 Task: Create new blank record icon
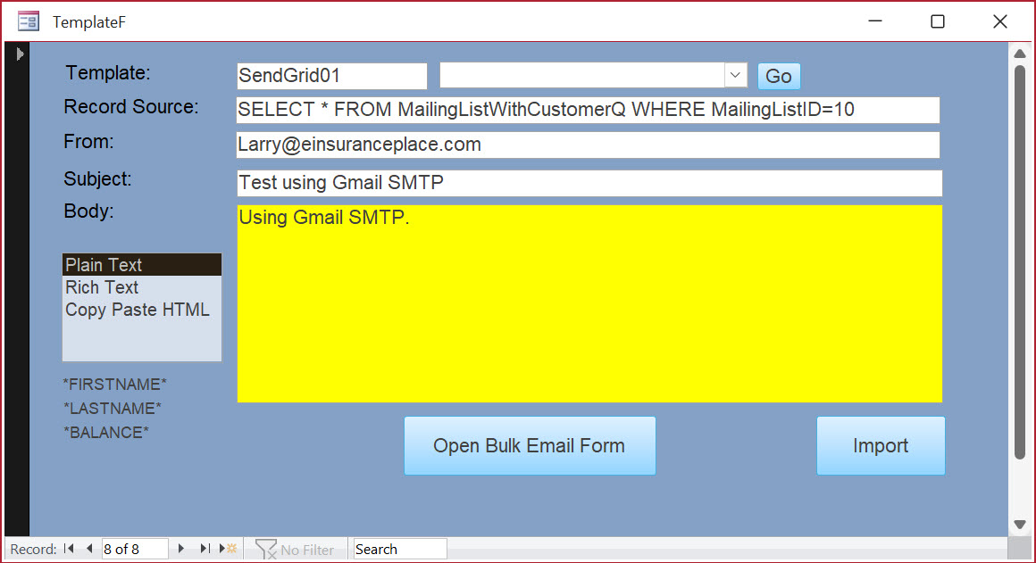(x=229, y=549)
